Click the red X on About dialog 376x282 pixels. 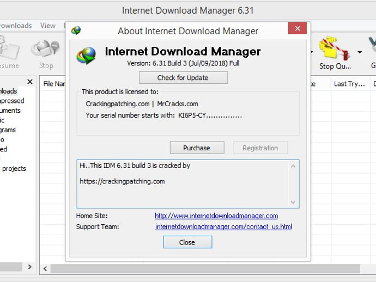[x=298, y=28]
